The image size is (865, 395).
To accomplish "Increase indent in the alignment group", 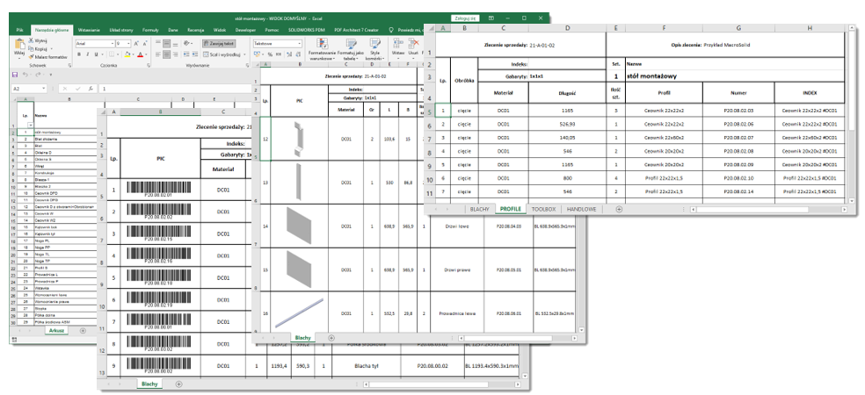I will pos(195,54).
